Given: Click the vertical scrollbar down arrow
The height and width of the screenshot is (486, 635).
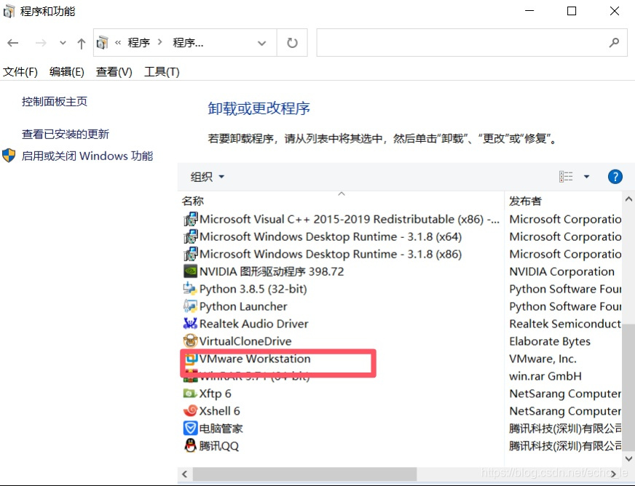Looking at the screenshot, I should point(628,458).
